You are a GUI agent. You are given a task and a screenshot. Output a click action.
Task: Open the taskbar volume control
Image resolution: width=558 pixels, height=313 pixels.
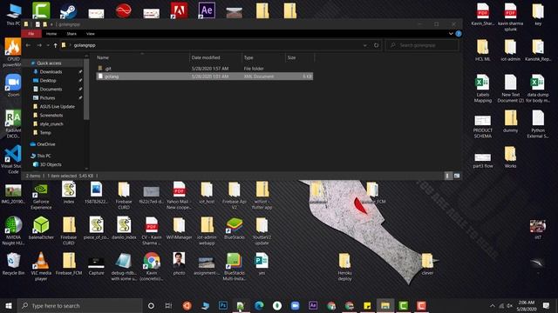510,305
